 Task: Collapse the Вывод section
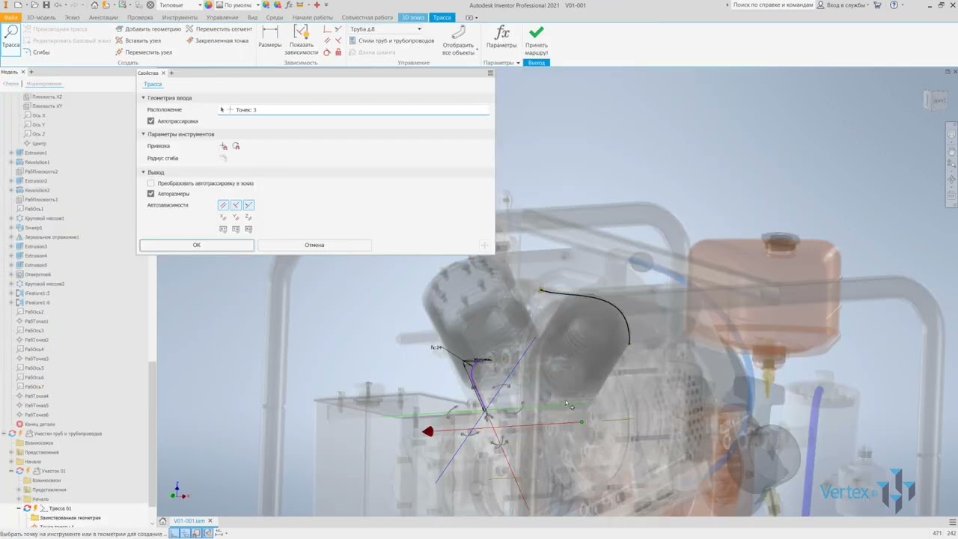144,172
